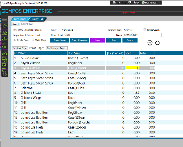Collapse debug toolbar with left chevron

pos(160,2)
